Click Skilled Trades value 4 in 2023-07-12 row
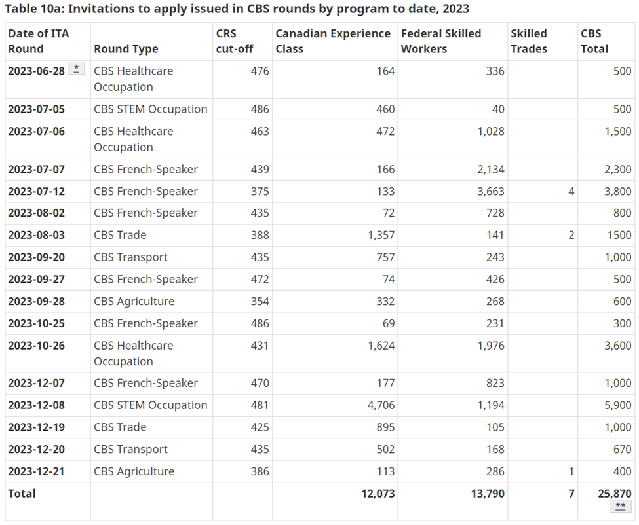This screenshot has height=525, width=639. 571,191
